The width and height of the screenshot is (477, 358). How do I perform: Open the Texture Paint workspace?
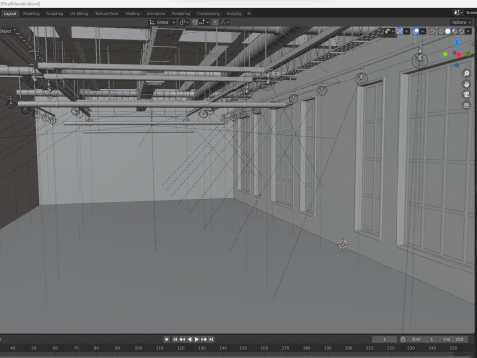point(106,14)
